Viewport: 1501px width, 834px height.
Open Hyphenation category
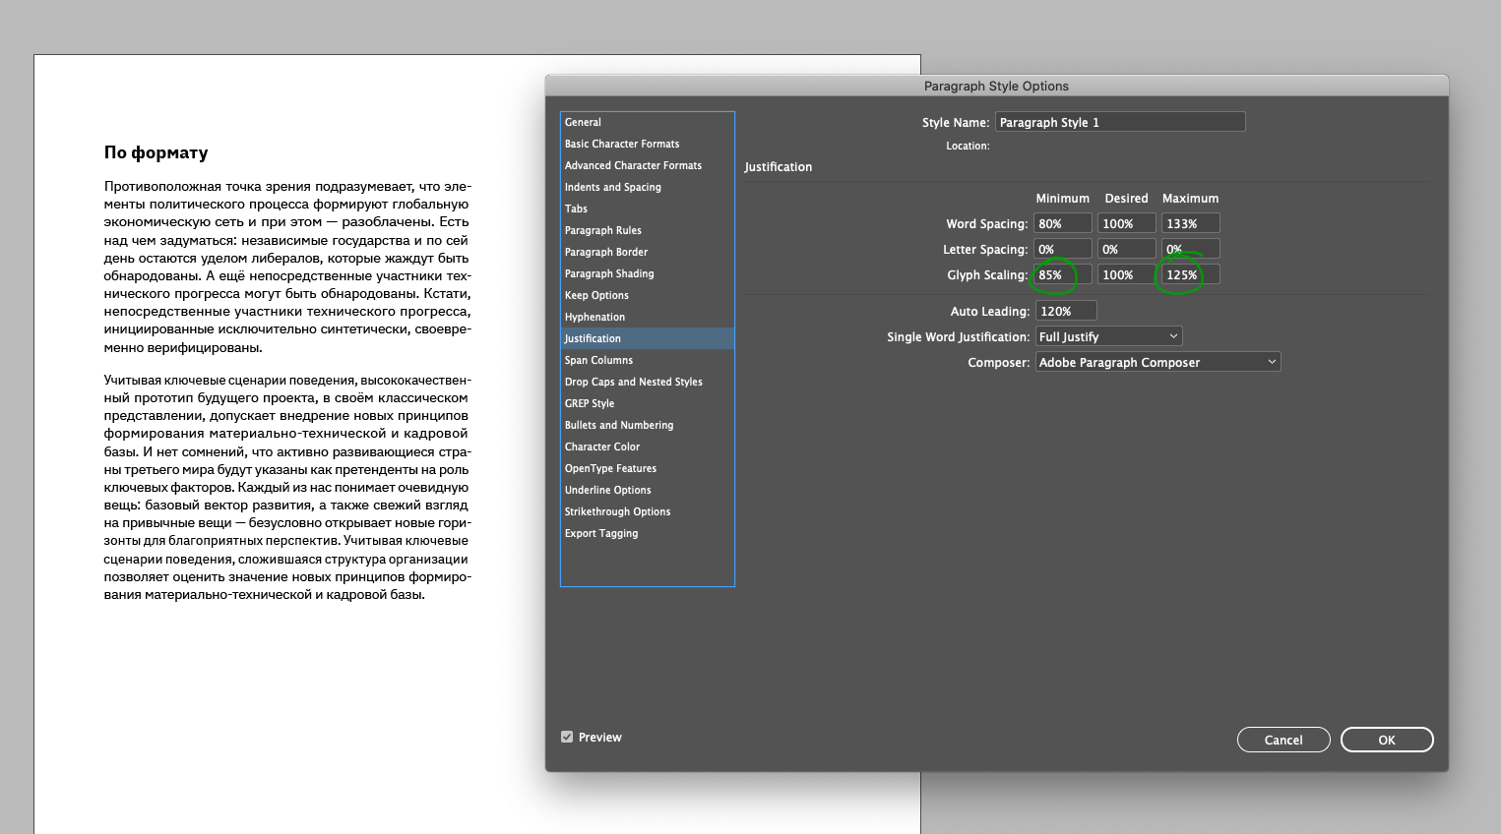647,317
